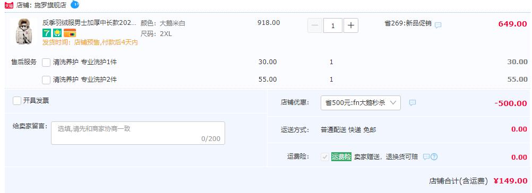Viewport: 532px width, 193px height.
Task: Click the yellow-green shield guarantee badge icon
Action: 57,33
